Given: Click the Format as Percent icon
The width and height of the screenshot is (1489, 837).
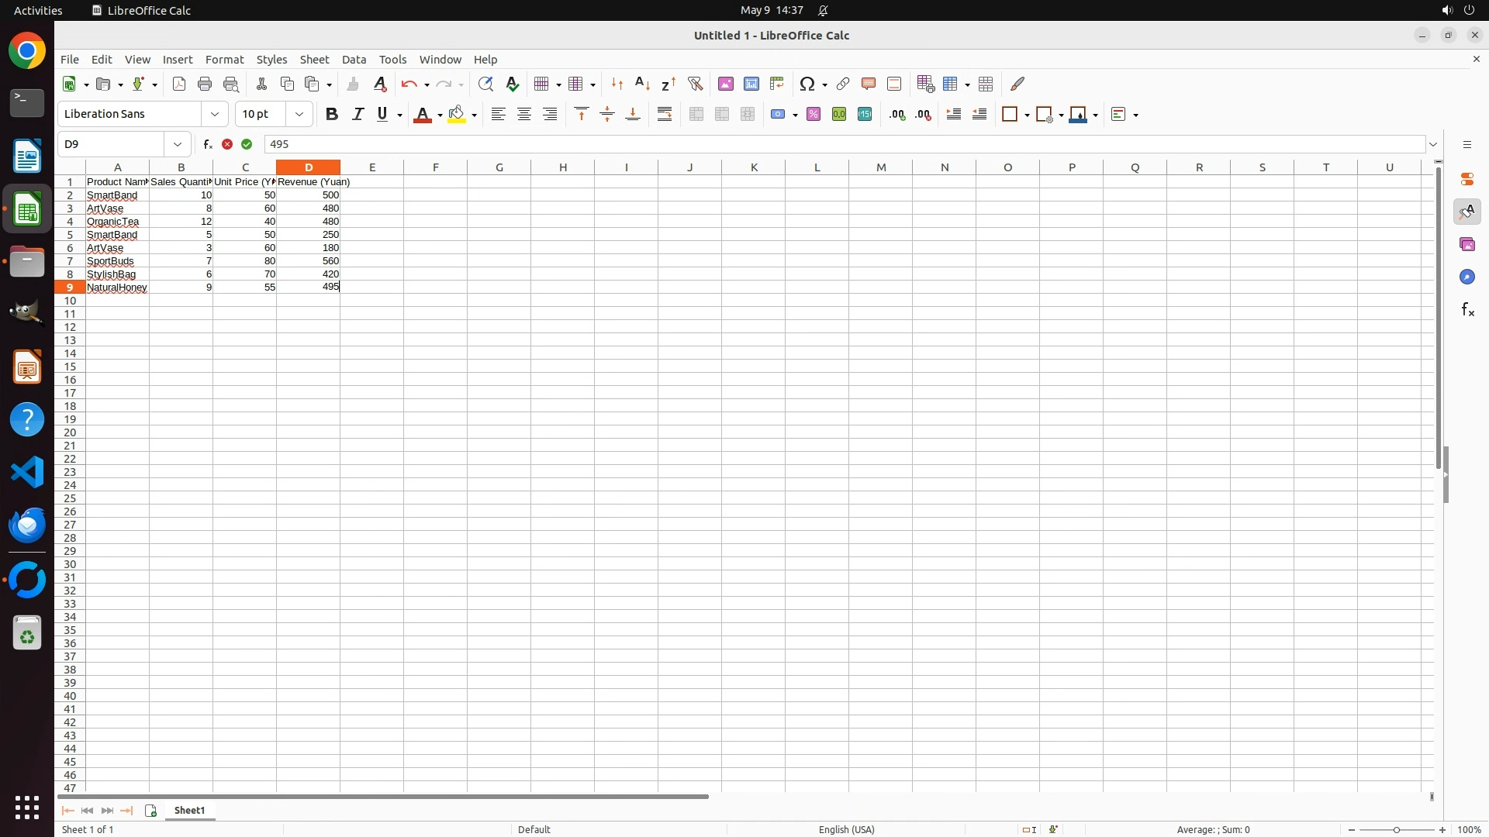Looking at the screenshot, I should [x=814, y=114].
